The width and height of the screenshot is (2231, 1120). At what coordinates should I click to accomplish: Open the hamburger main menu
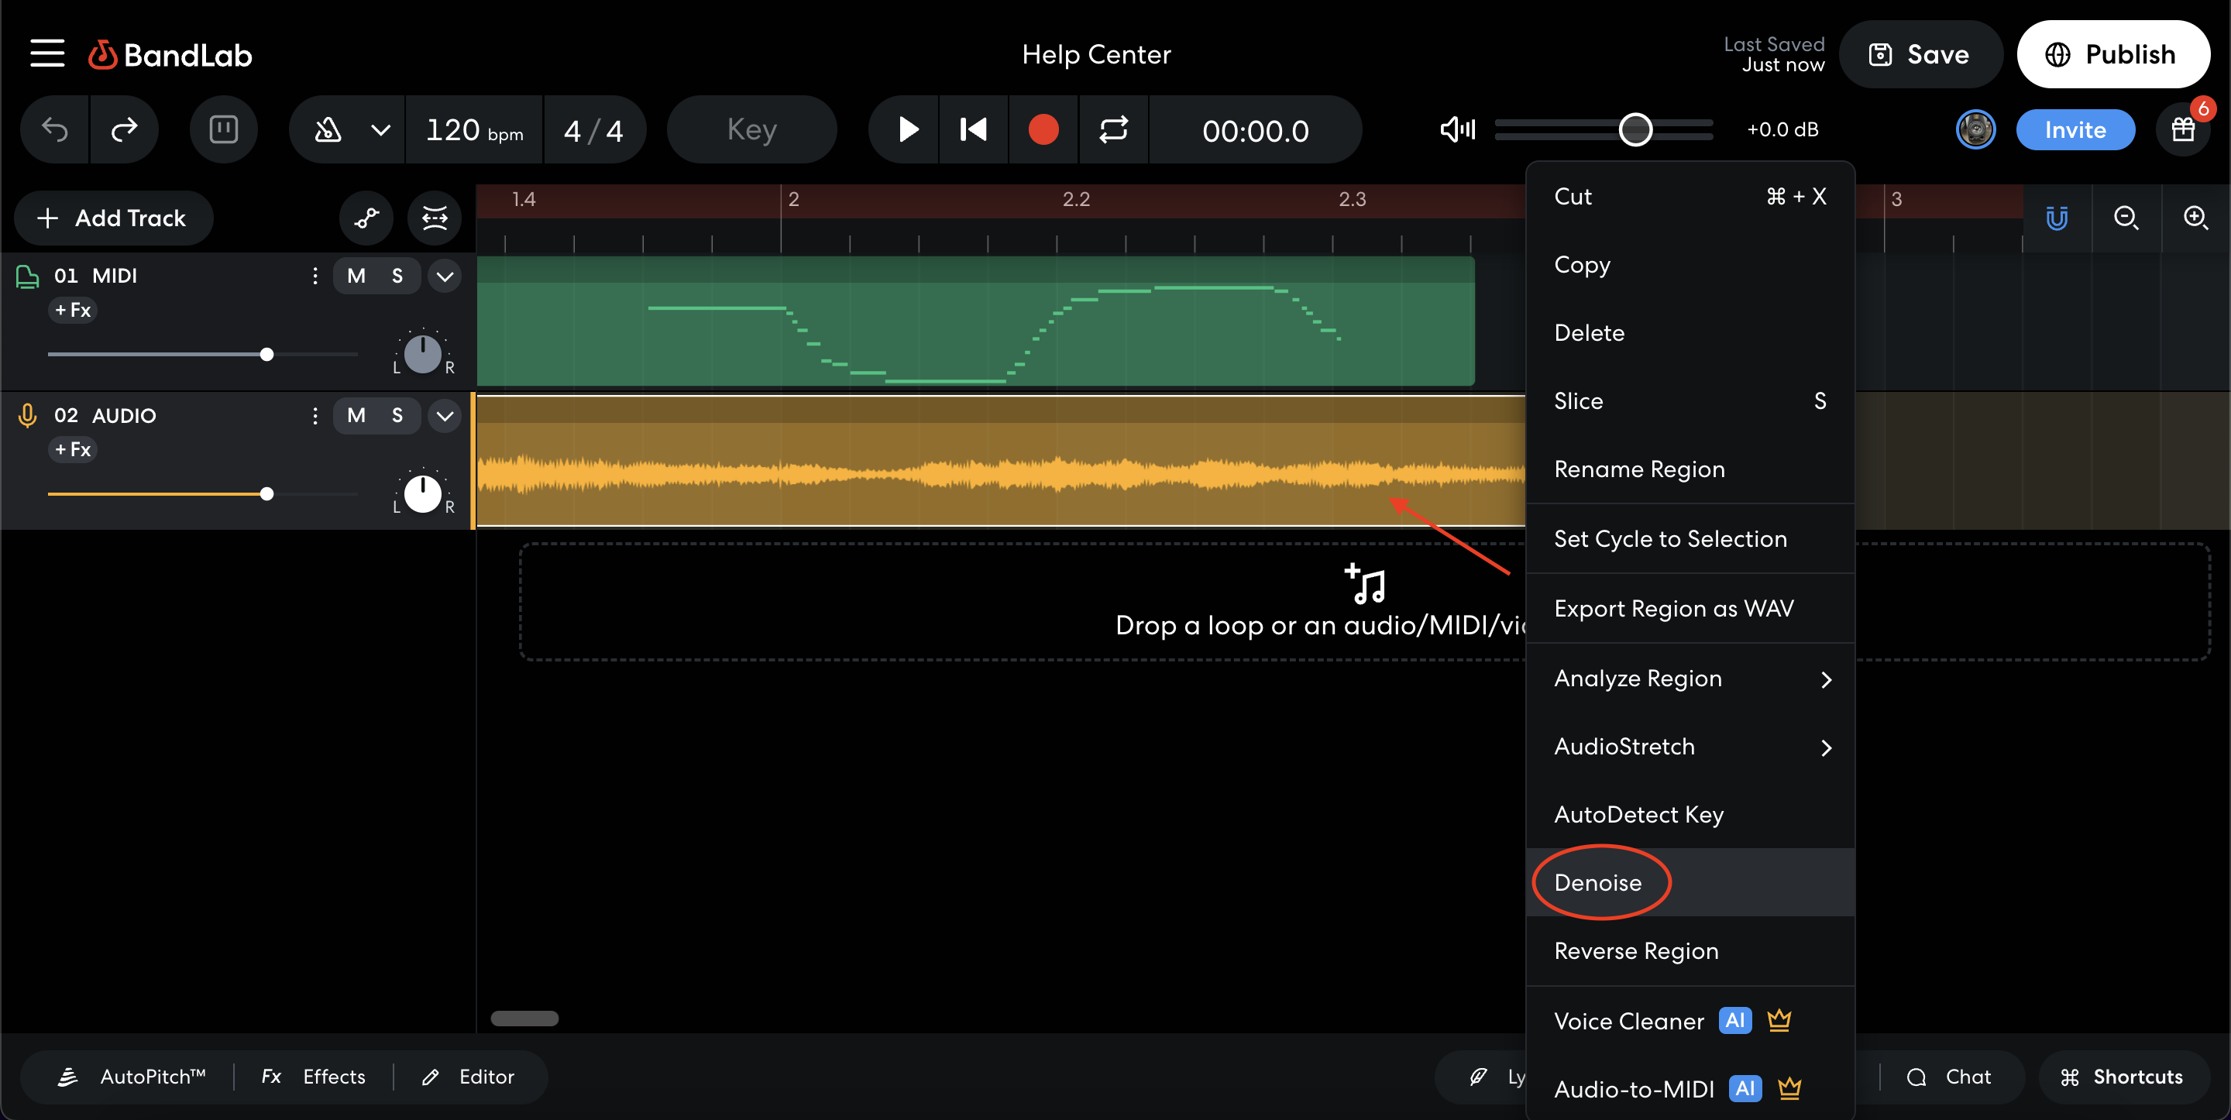47,53
